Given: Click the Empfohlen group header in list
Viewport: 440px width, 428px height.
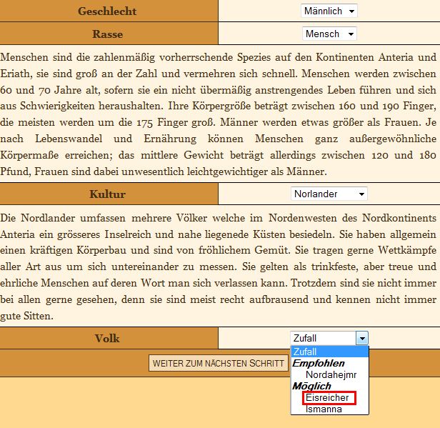Looking at the screenshot, I should tap(319, 363).
